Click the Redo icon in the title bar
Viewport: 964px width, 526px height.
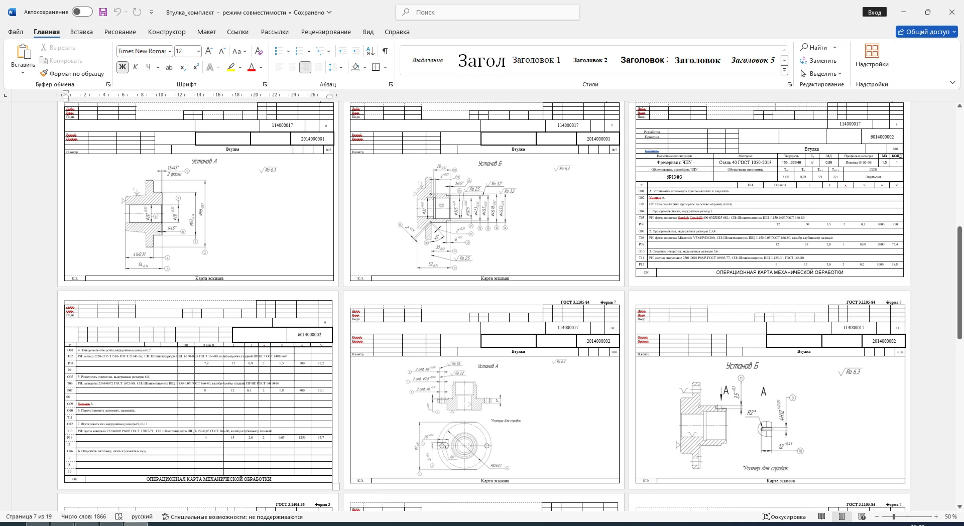pos(137,12)
